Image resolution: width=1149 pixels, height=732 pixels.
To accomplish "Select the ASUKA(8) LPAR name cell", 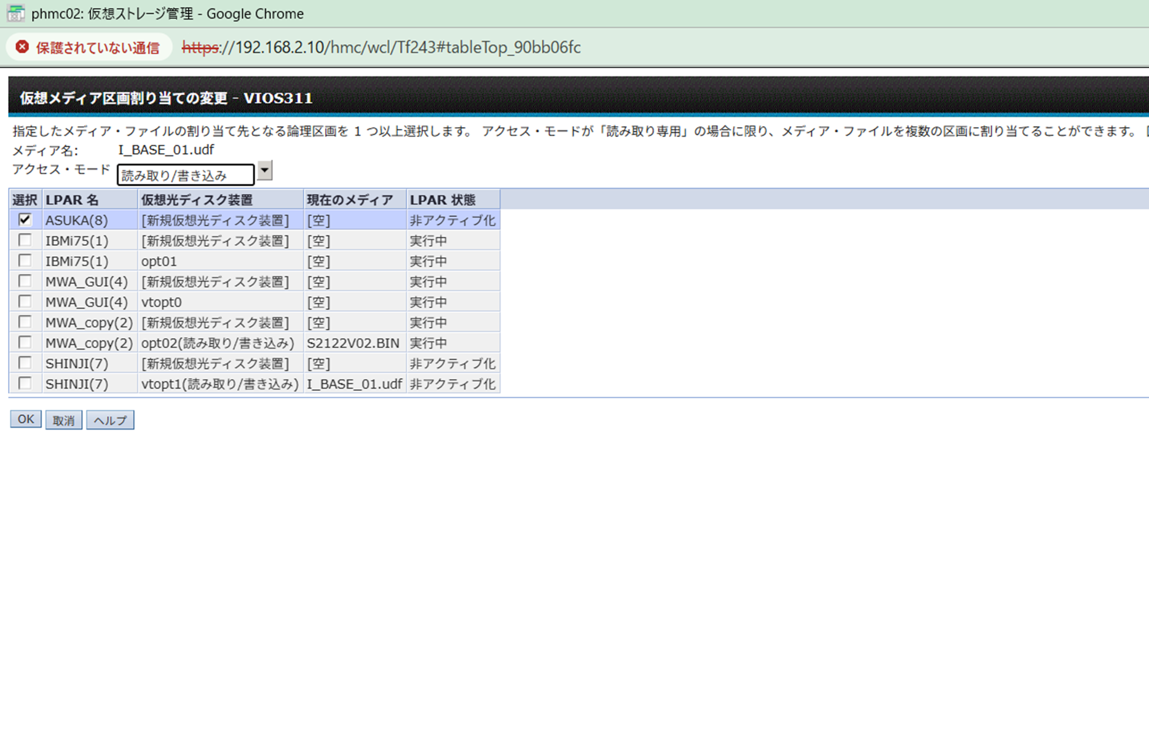I will point(90,220).
